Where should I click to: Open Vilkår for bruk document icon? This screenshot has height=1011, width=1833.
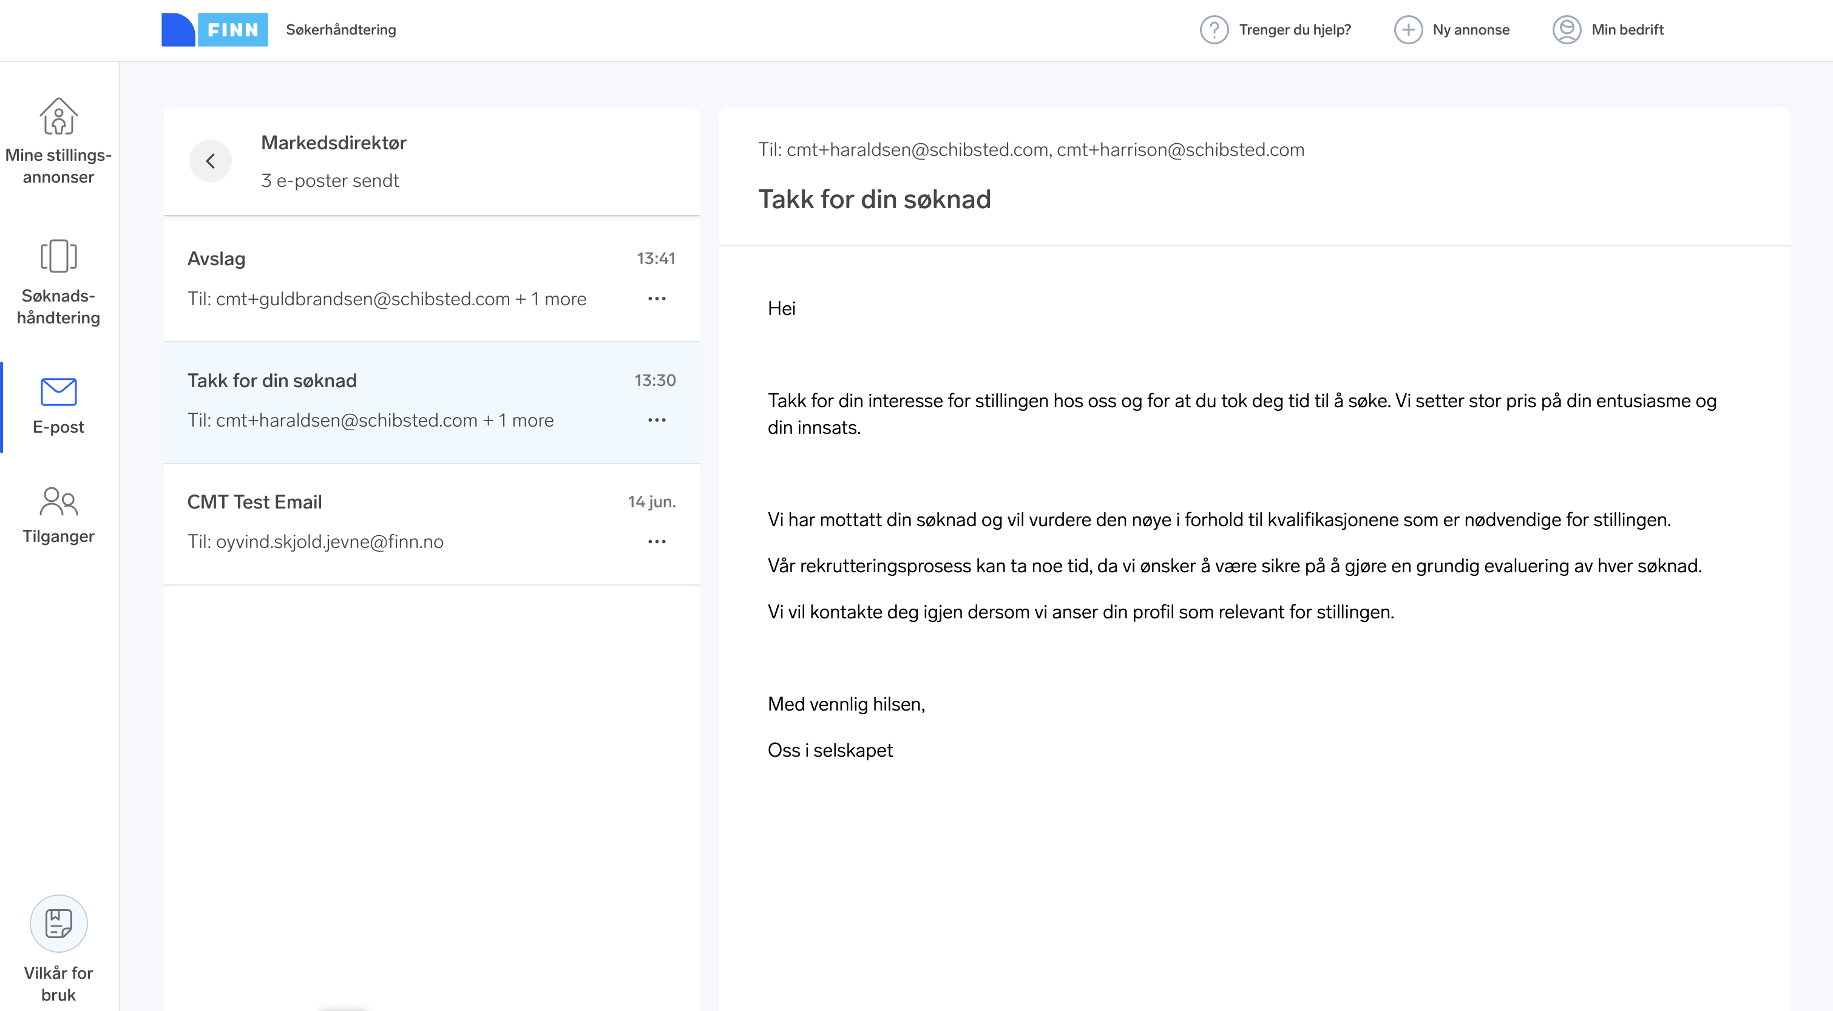pos(58,923)
